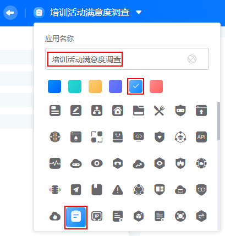Viewport: 225px width, 236px height.
Task: Click the checked light blue swatch
Action: (136, 86)
